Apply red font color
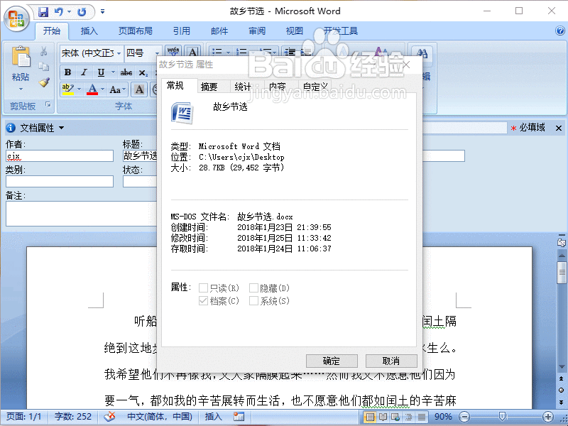Viewport: 568px width, 426px height. (92, 89)
